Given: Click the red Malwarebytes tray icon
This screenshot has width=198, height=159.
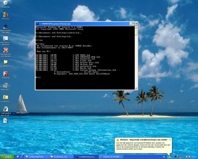Looking at the screenshot, I should point(189,157).
